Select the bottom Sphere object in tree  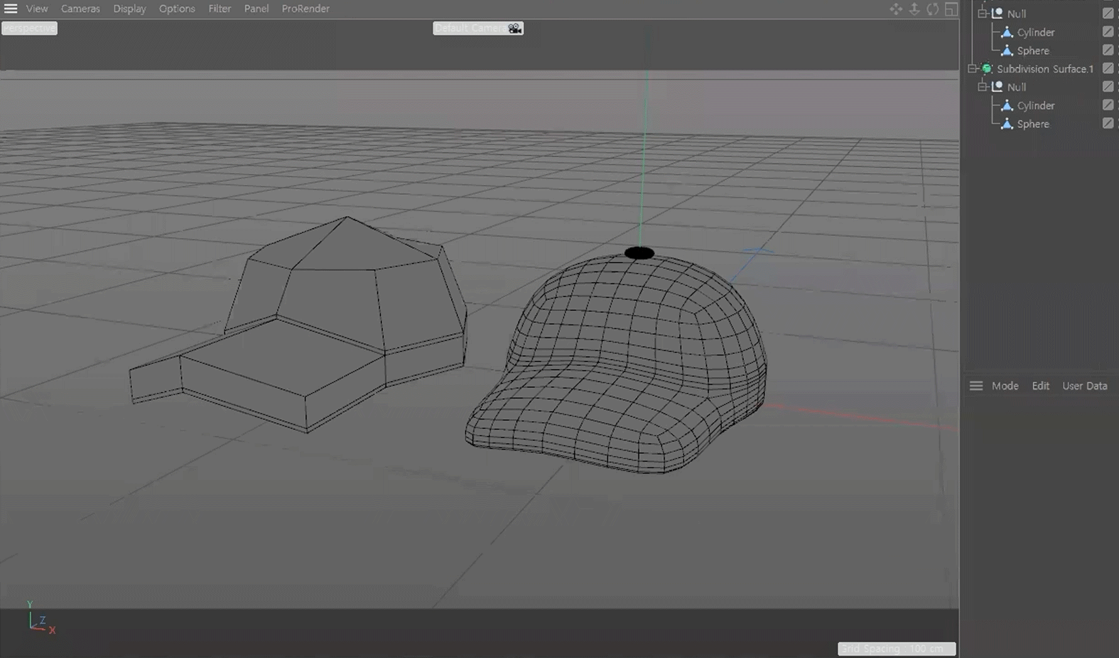click(x=1032, y=124)
